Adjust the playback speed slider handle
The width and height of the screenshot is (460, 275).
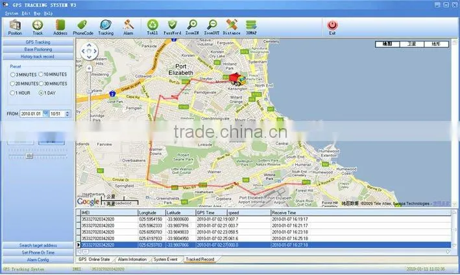tap(29, 156)
